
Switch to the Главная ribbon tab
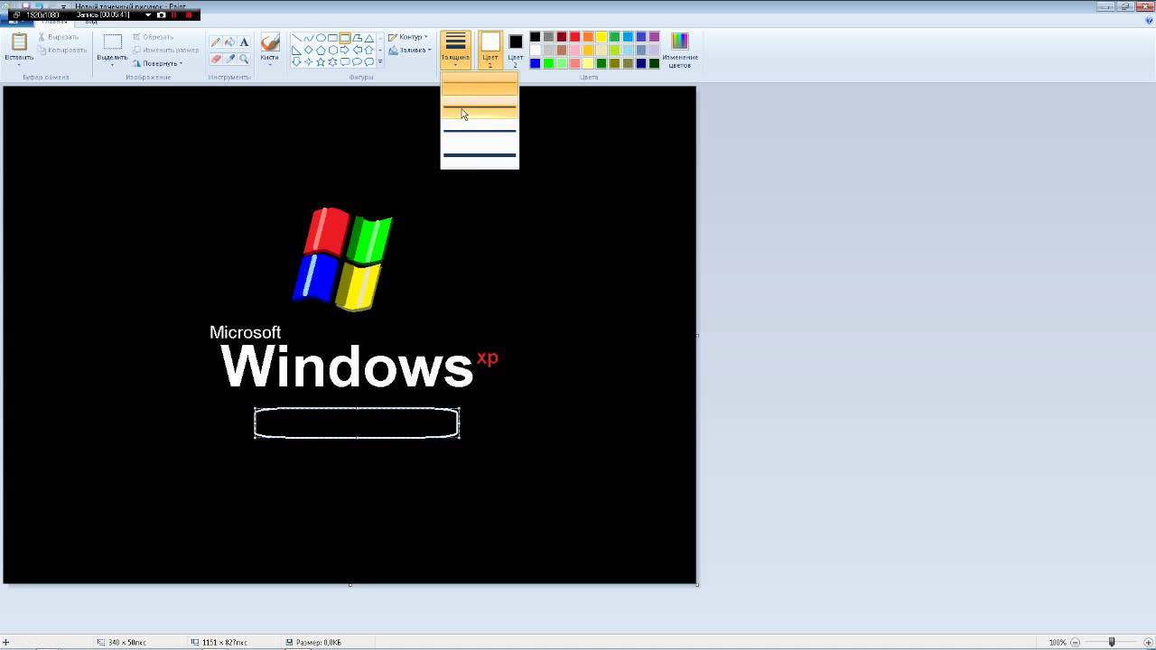pos(54,21)
